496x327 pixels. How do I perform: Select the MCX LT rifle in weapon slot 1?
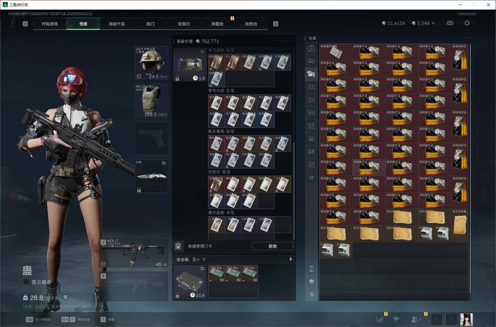click(134, 253)
